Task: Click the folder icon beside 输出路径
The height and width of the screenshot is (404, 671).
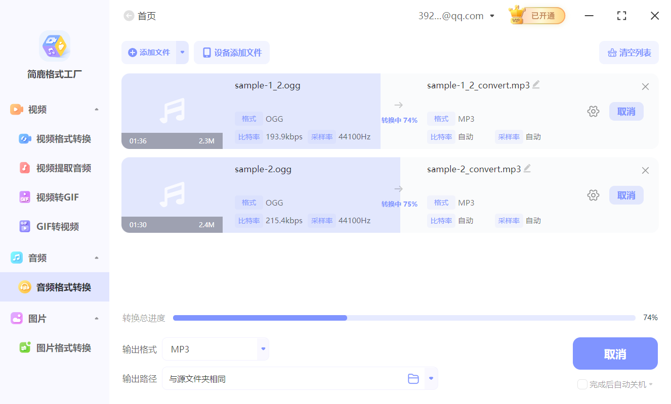Action: (x=413, y=378)
